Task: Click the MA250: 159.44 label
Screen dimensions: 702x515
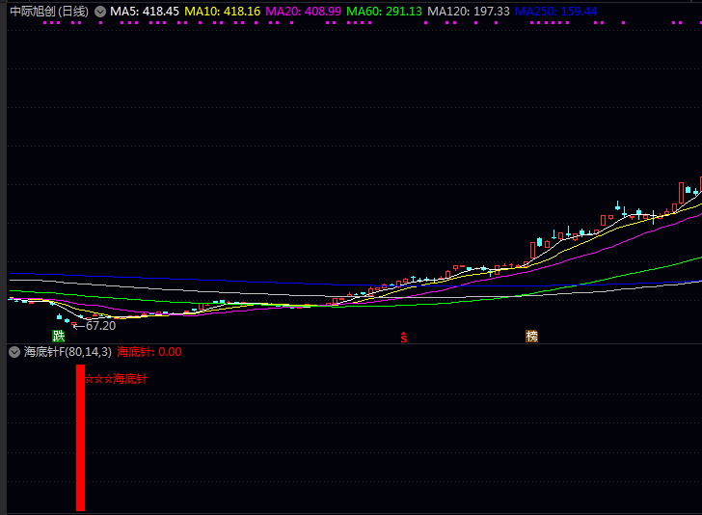Action: (555, 12)
